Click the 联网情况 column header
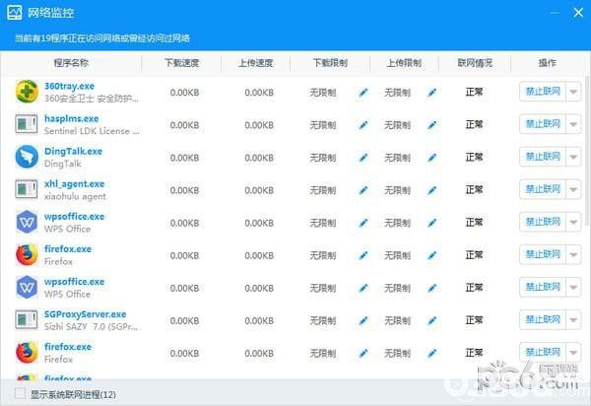 tap(475, 63)
